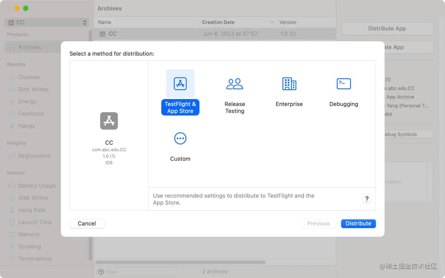This screenshot has height=278, width=445.
Task: Open Scrolling metric in sidebar
Action: [x=29, y=247]
